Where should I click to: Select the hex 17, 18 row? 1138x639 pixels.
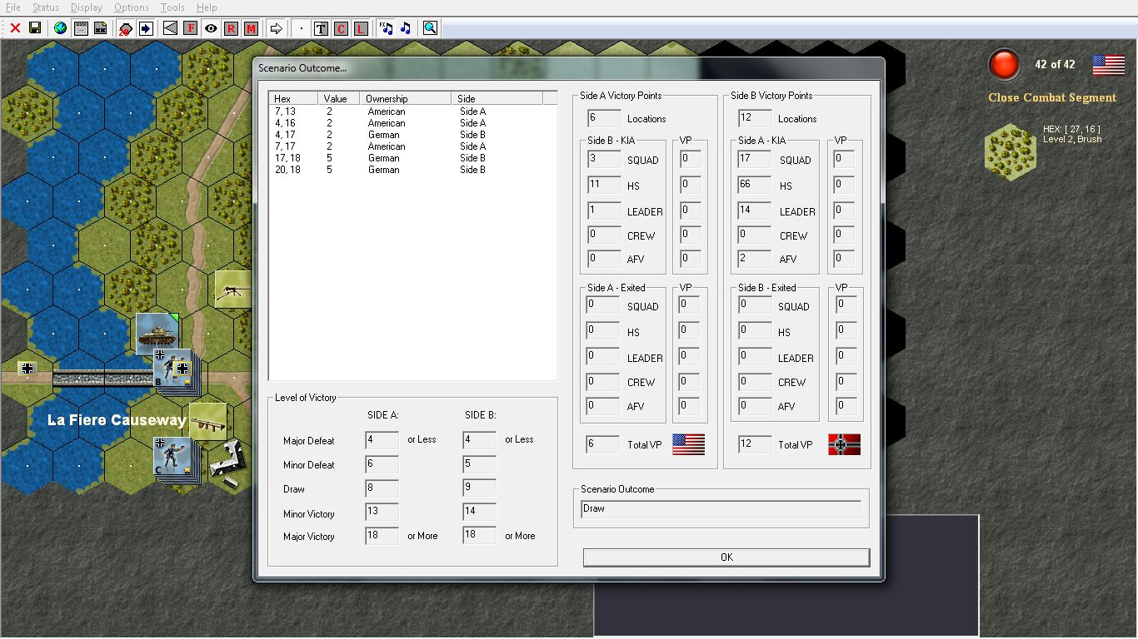click(412, 158)
